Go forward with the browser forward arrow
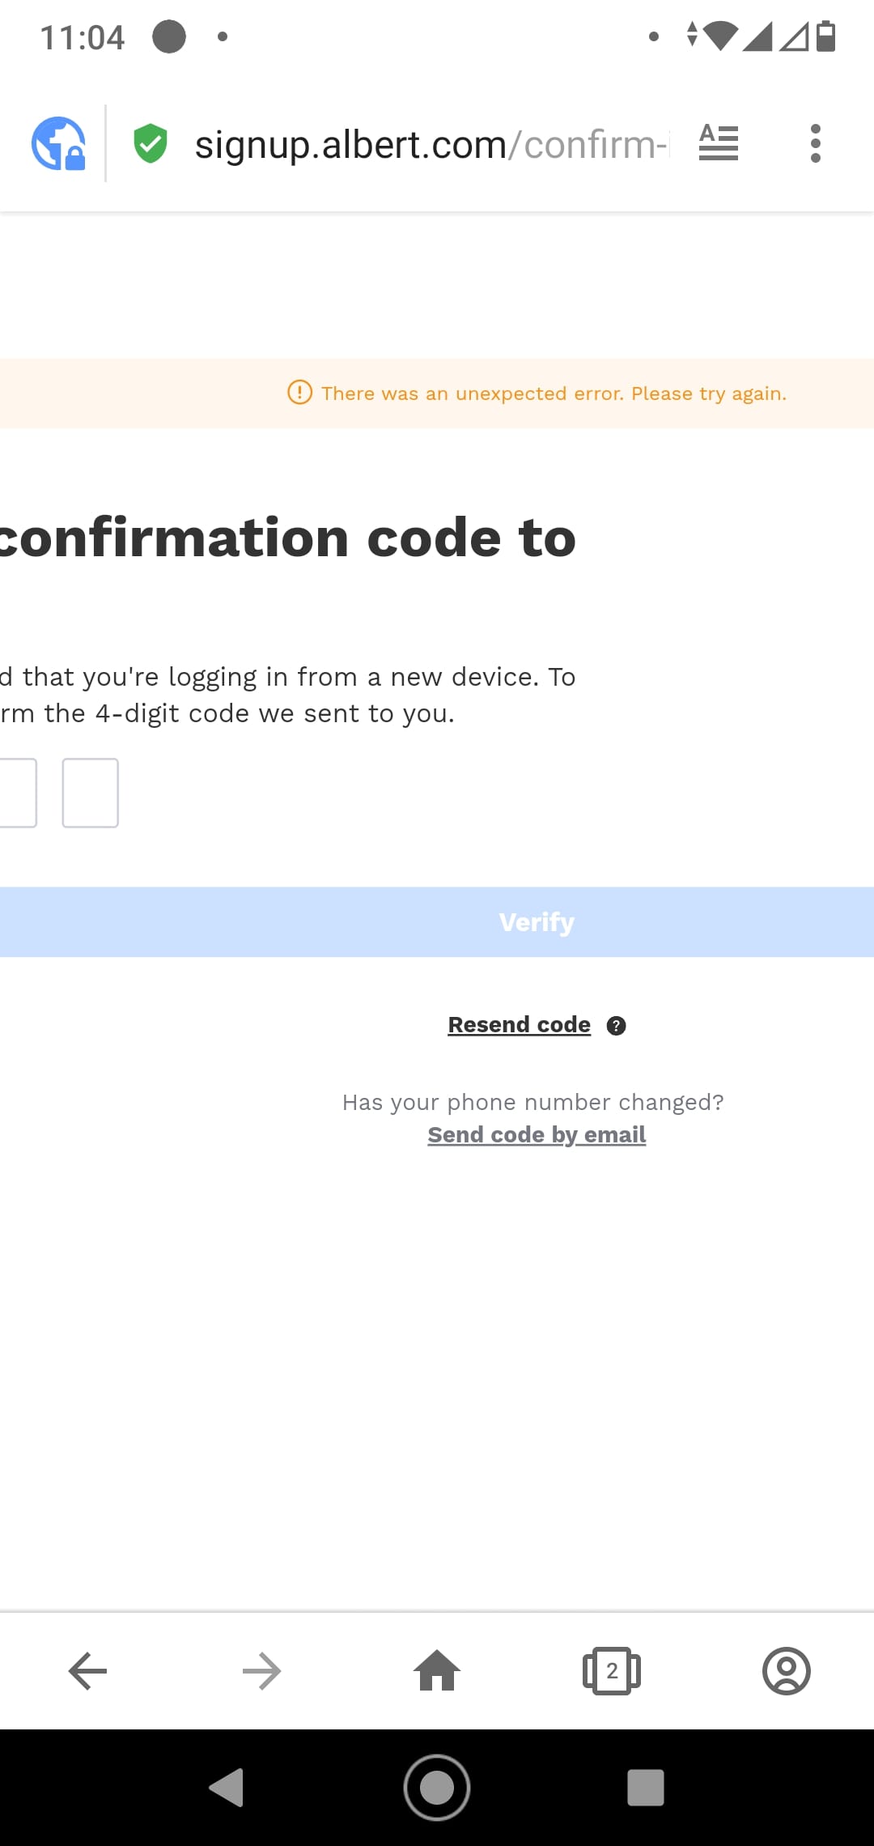This screenshot has height=1846, width=874. click(262, 1671)
